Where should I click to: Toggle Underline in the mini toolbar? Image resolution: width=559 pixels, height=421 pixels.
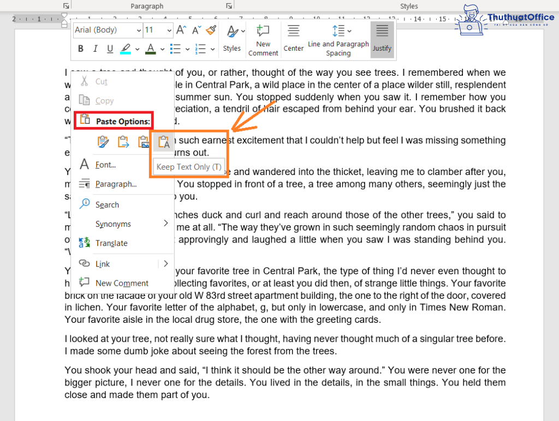110,49
